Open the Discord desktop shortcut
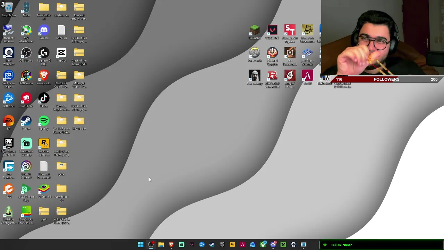 point(44,32)
